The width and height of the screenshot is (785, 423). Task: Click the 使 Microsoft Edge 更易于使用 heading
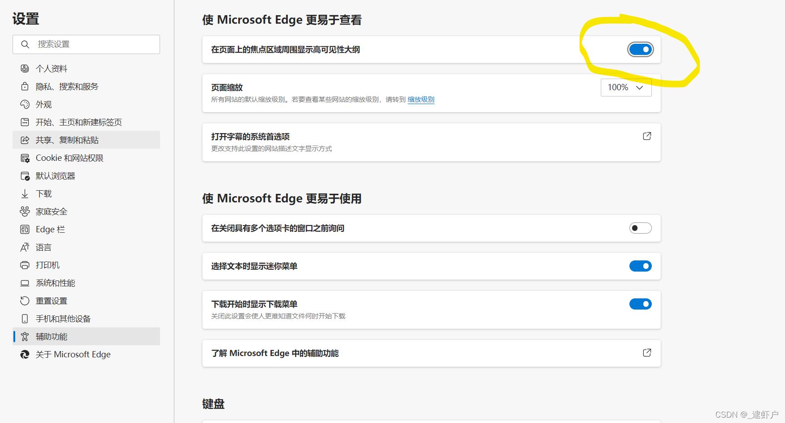(282, 198)
